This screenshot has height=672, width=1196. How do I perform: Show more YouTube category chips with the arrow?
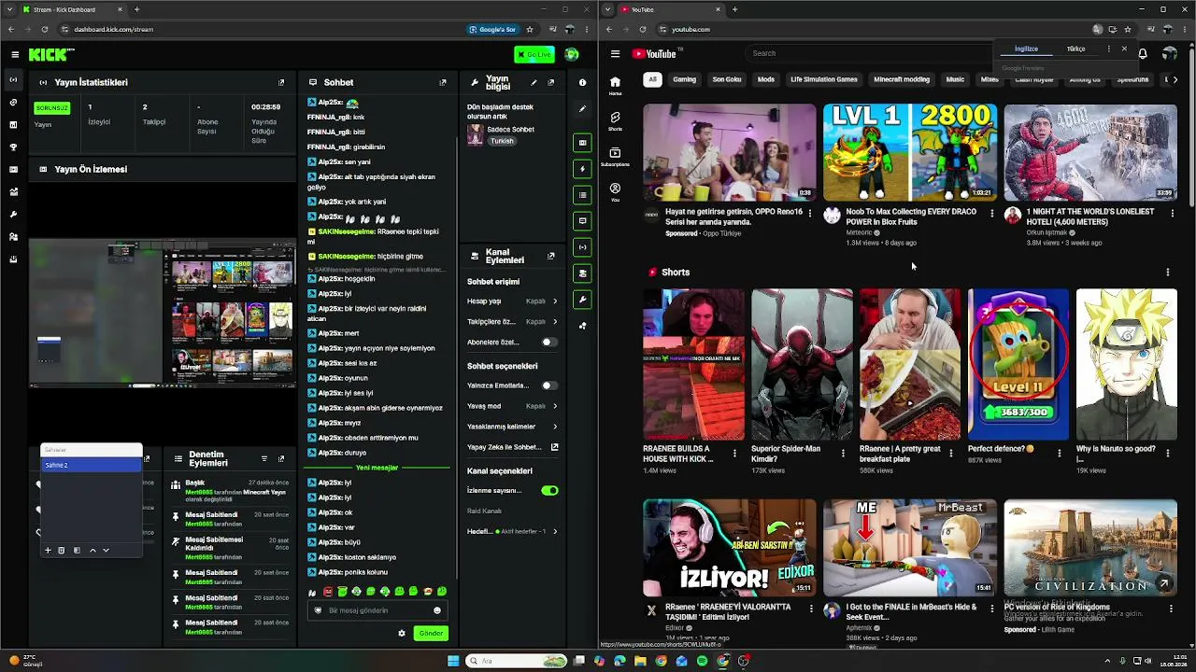[1174, 79]
